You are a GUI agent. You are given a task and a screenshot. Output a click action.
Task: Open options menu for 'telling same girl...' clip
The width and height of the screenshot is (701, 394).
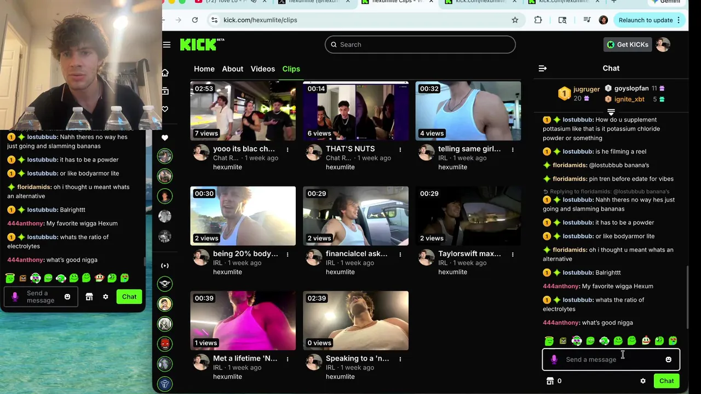click(513, 149)
